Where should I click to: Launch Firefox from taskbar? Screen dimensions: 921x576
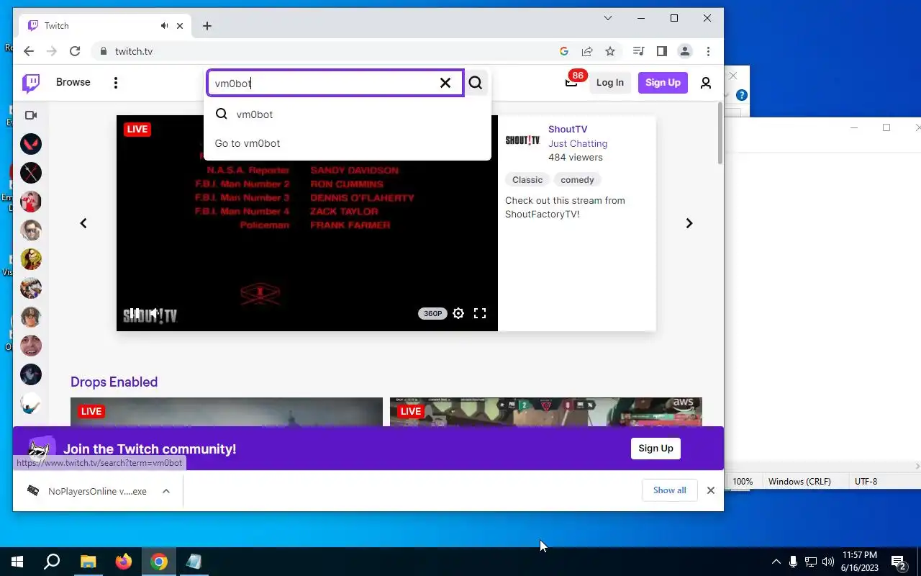pos(124,562)
